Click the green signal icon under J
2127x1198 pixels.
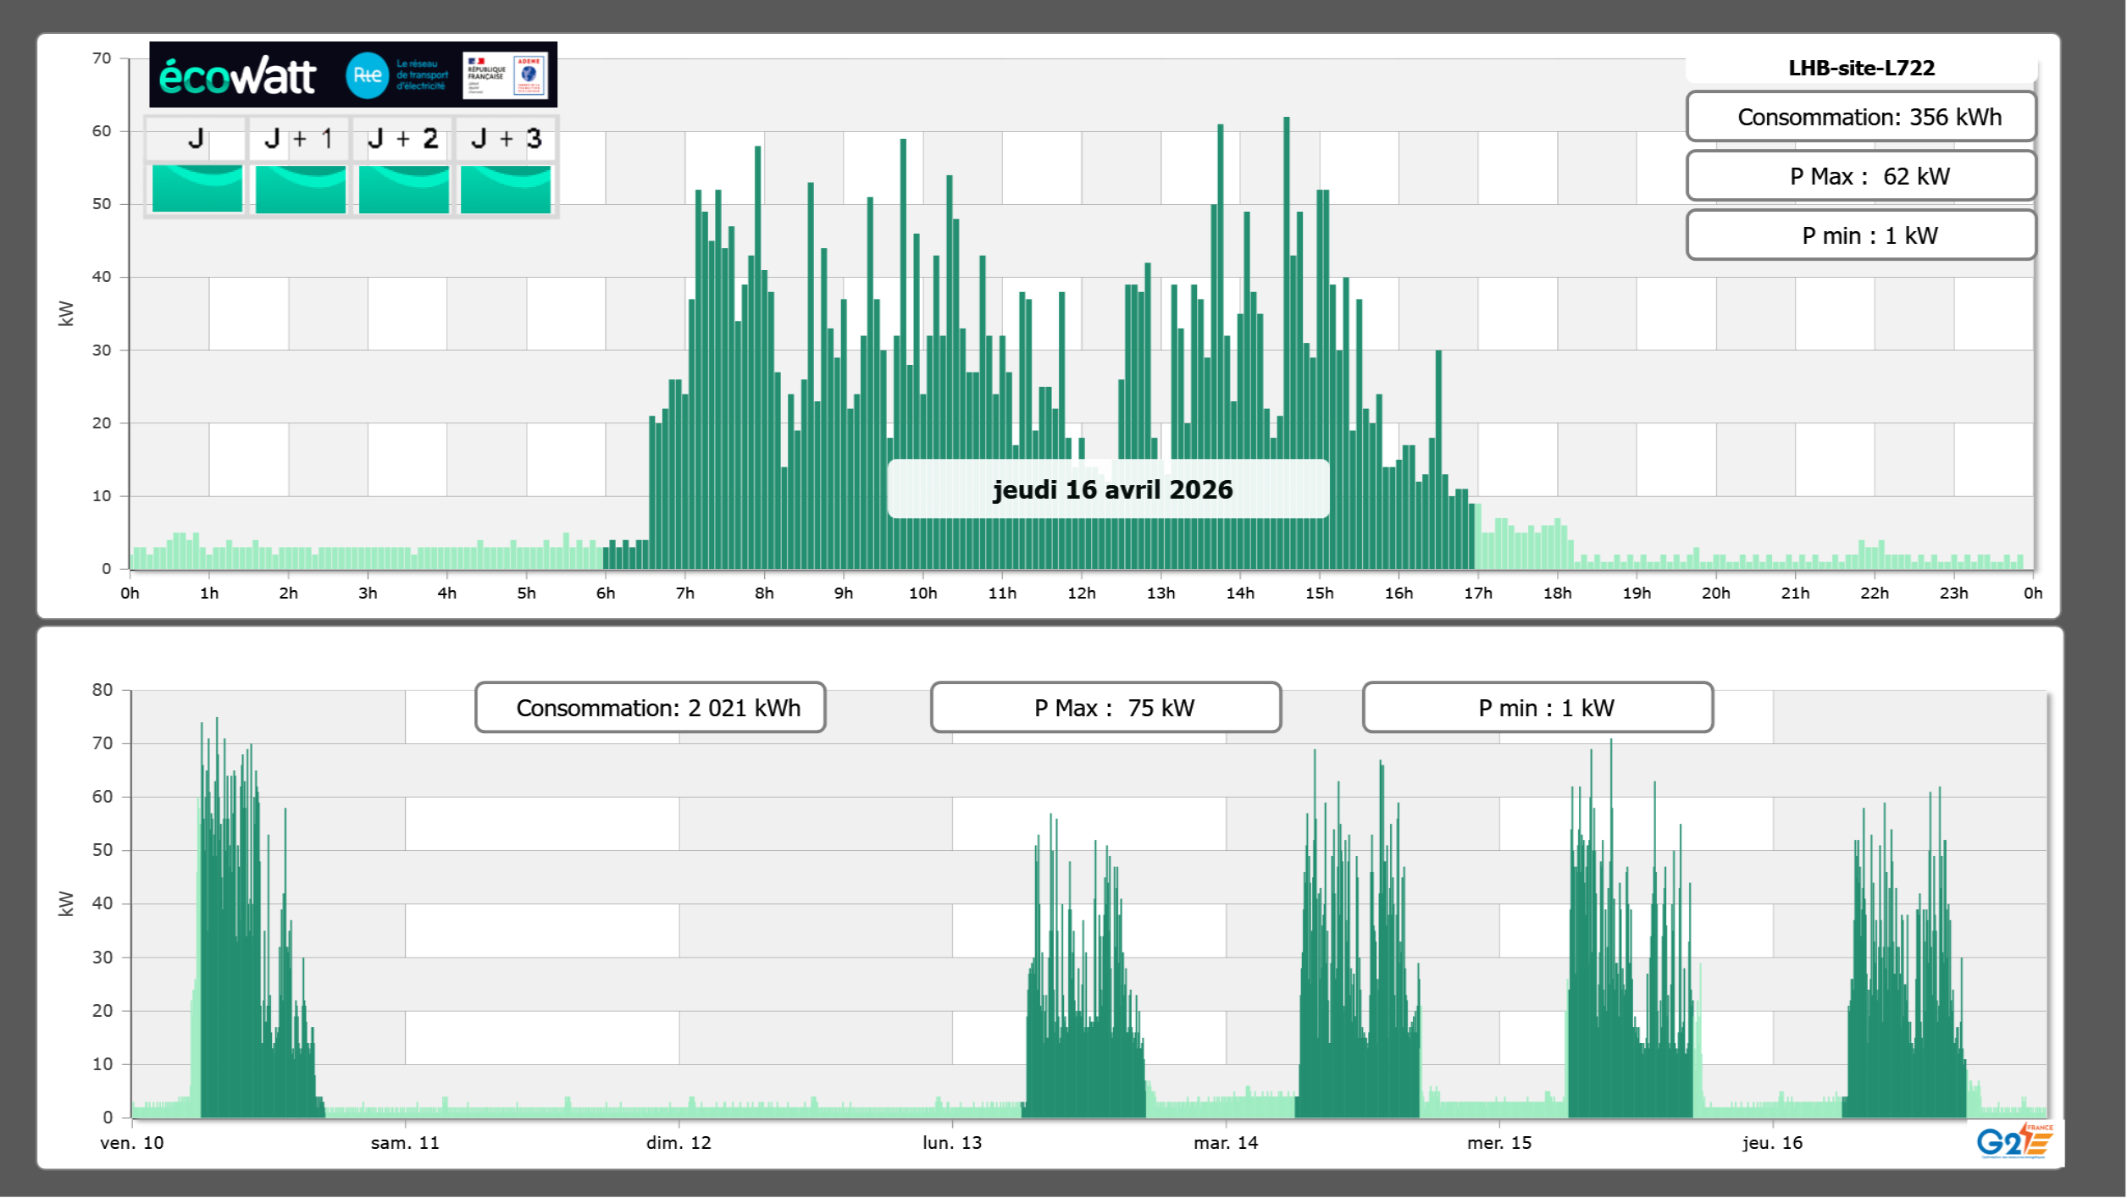(x=197, y=189)
